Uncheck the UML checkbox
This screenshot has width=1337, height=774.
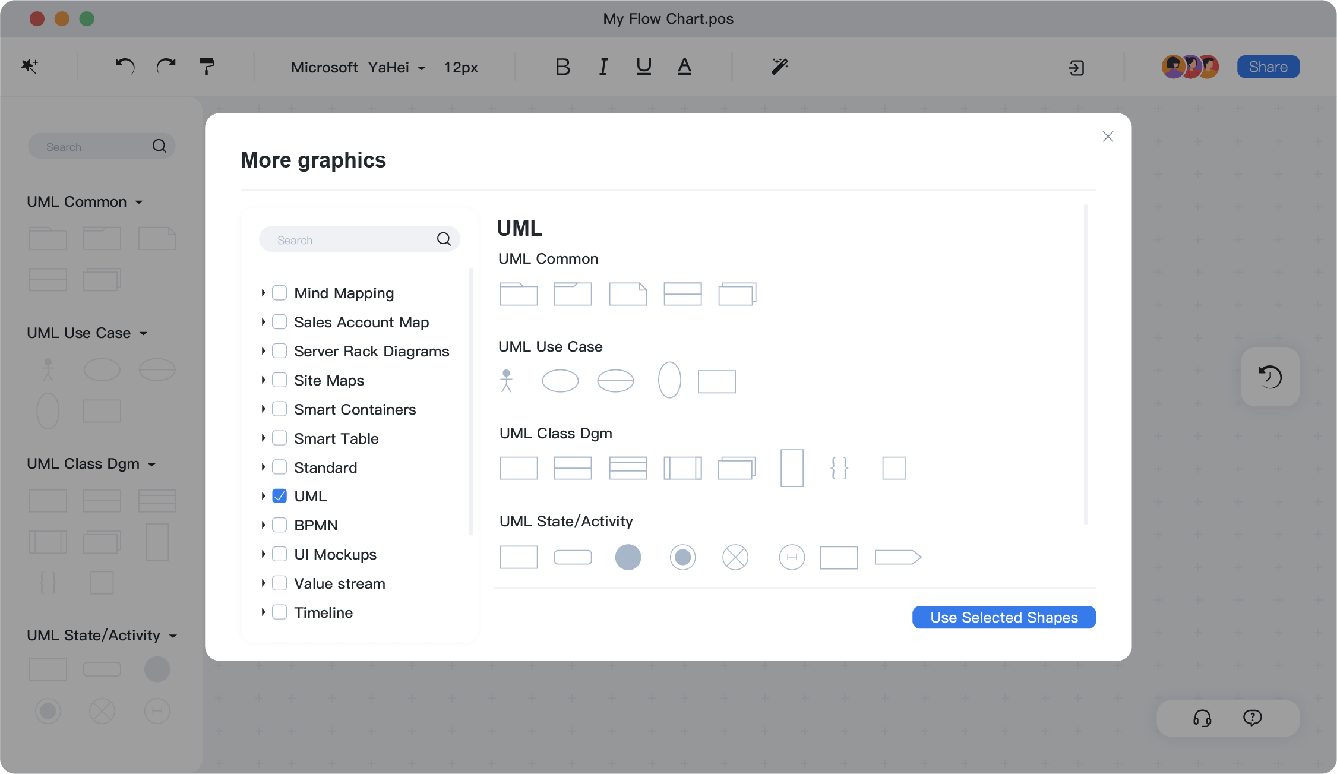pos(280,496)
